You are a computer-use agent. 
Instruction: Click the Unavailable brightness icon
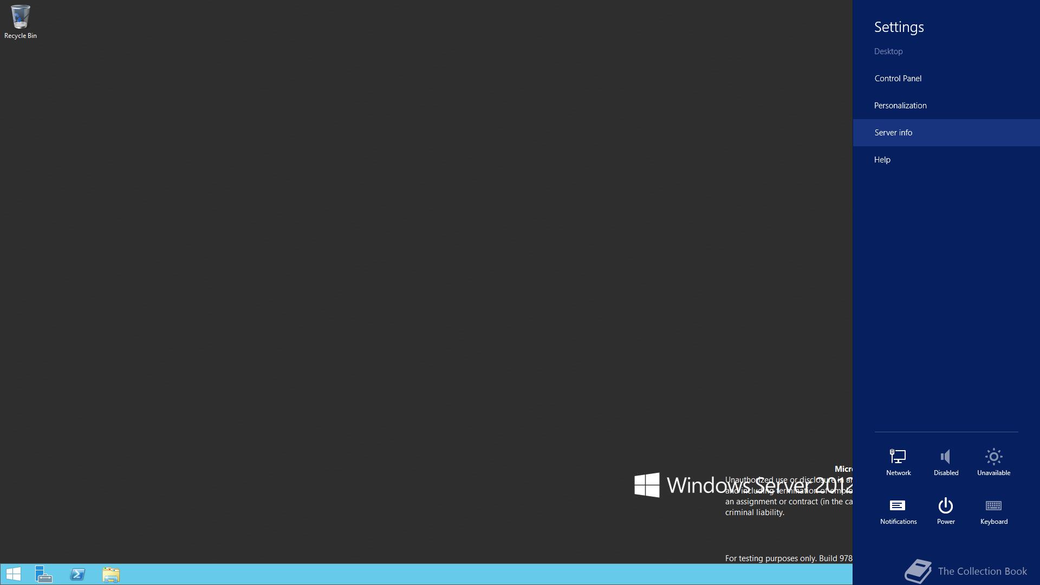tap(993, 463)
